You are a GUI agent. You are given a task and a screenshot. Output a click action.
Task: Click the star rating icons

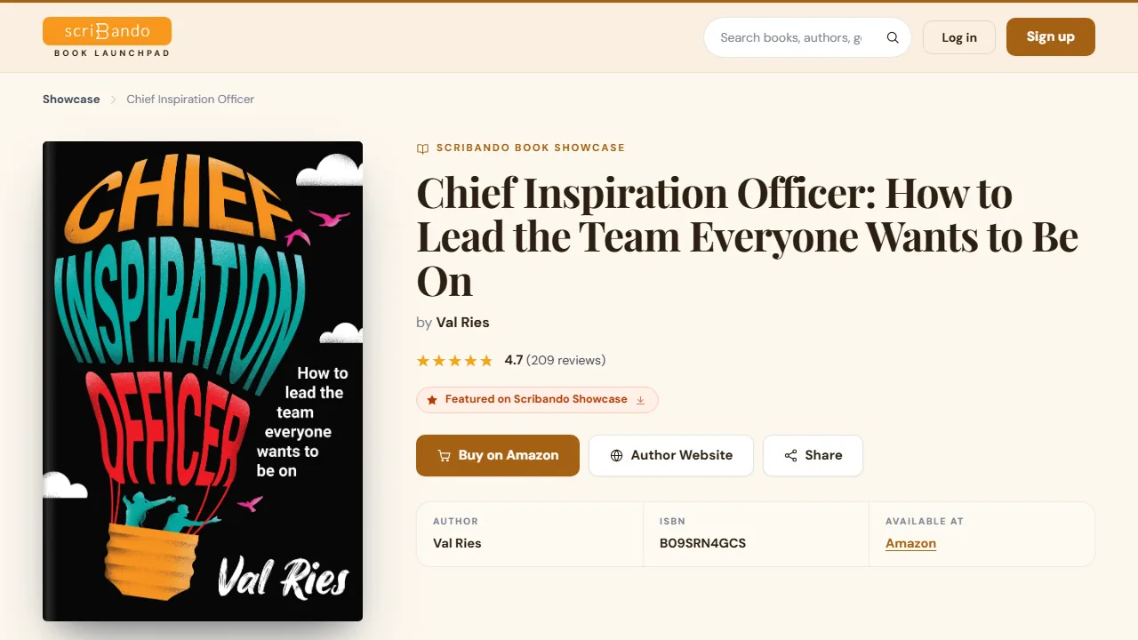point(454,361)
